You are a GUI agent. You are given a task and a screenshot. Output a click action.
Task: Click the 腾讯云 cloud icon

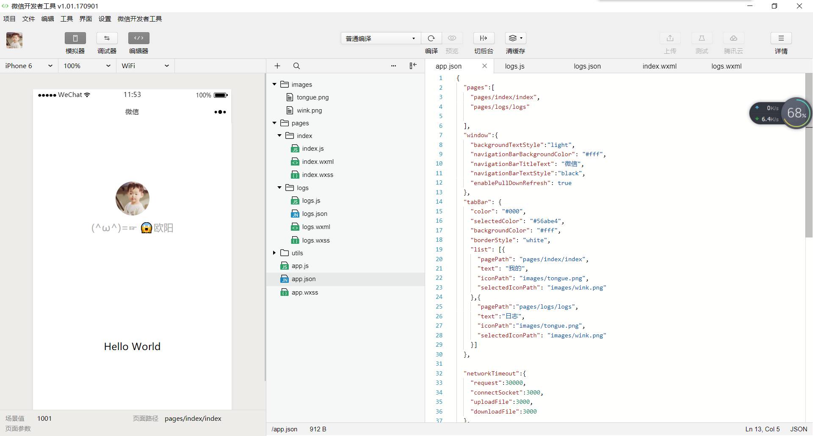733,38
